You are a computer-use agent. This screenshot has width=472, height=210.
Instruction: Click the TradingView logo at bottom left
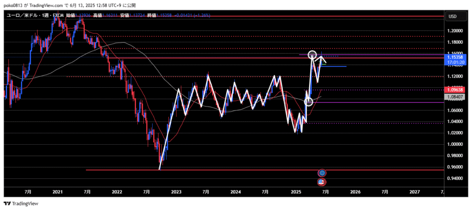pyautogui.click(x=21, y=204)
